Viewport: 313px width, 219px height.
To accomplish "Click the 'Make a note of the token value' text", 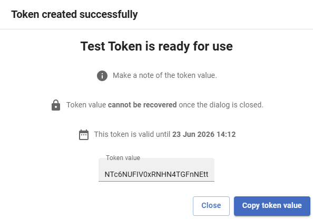I will [165, 75].
